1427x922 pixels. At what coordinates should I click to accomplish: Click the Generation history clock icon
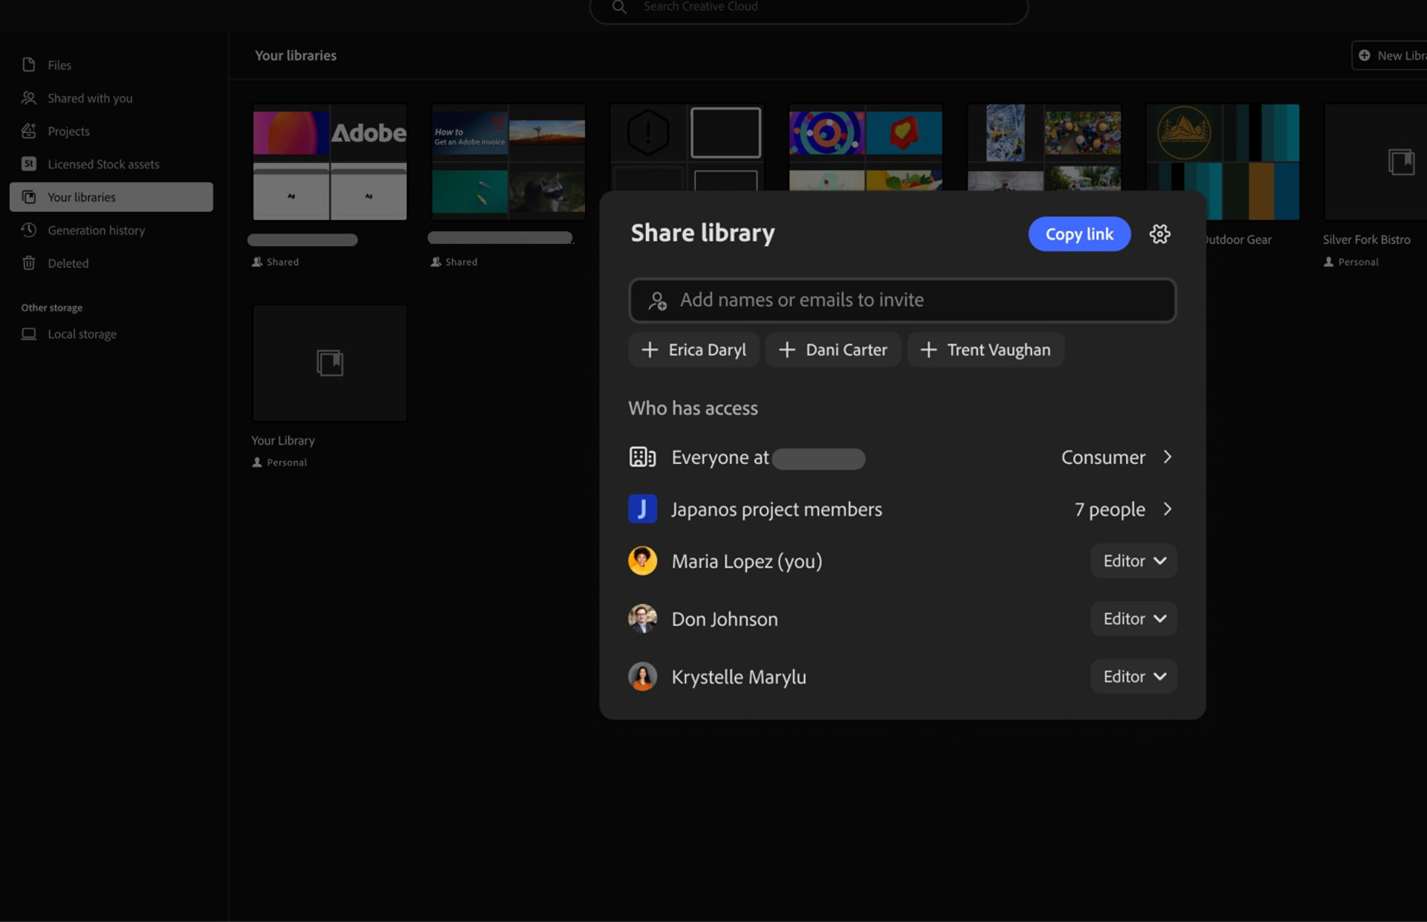[x=29, y=230]
